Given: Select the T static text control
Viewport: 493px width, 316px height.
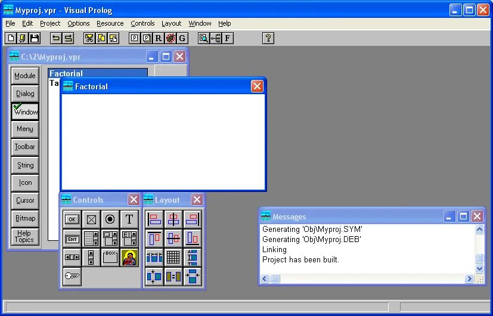Looking at the screenshot, I should pyautogui.click(x=129, y=219).
